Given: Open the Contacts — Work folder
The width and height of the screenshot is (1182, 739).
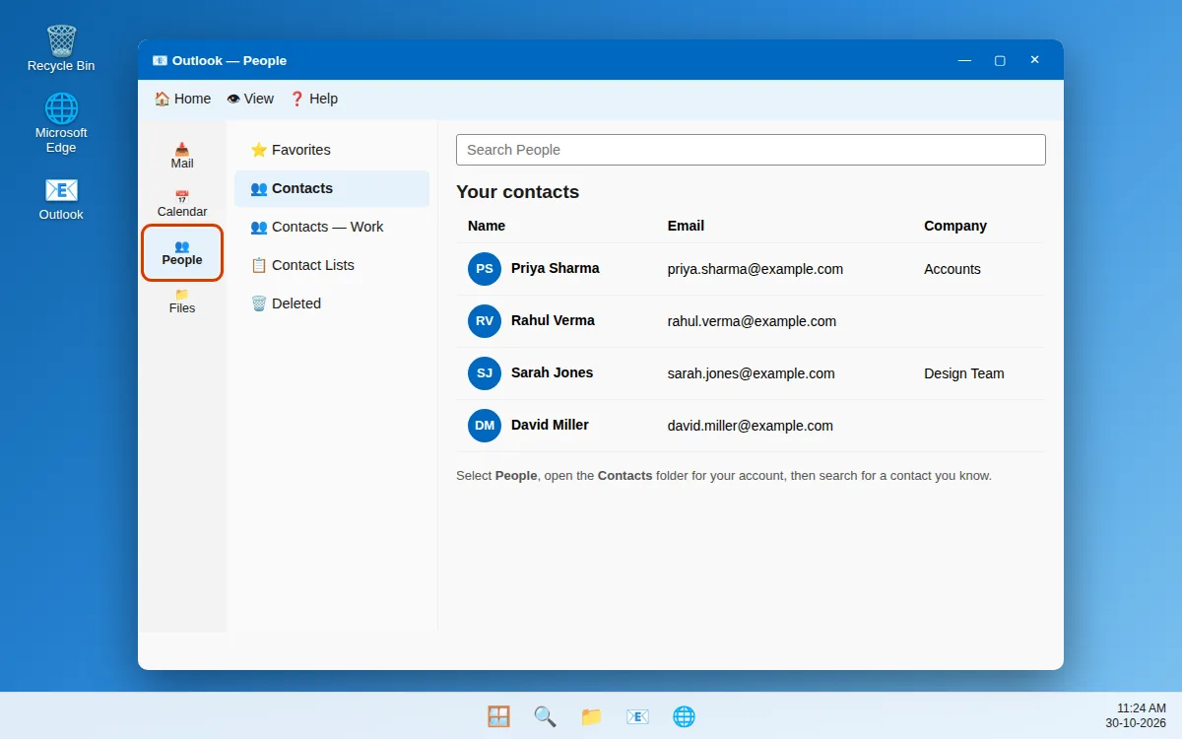Looking at the screenshot, I should point(332,227).
